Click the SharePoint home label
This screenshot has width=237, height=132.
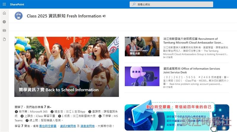coord(17,4)
